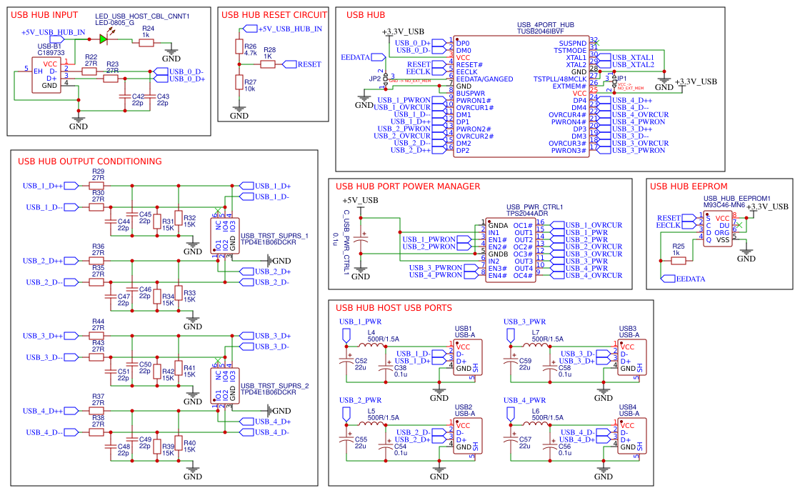Click the USB_TRST_SUPRS_1 suppressor component
This screenshot has height=493, width=800.
(x=225, y=234)
